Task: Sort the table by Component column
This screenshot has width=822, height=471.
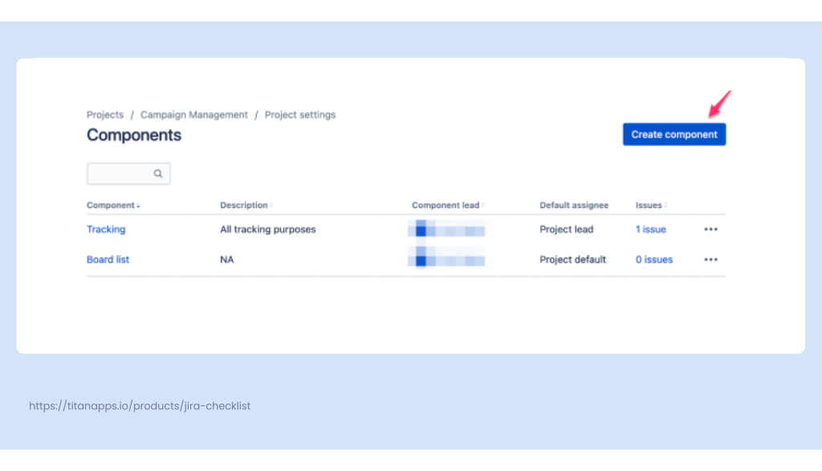Action: point(110,205)
